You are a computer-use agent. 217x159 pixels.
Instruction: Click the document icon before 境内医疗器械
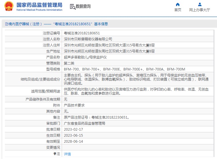(x=7, y=24)
